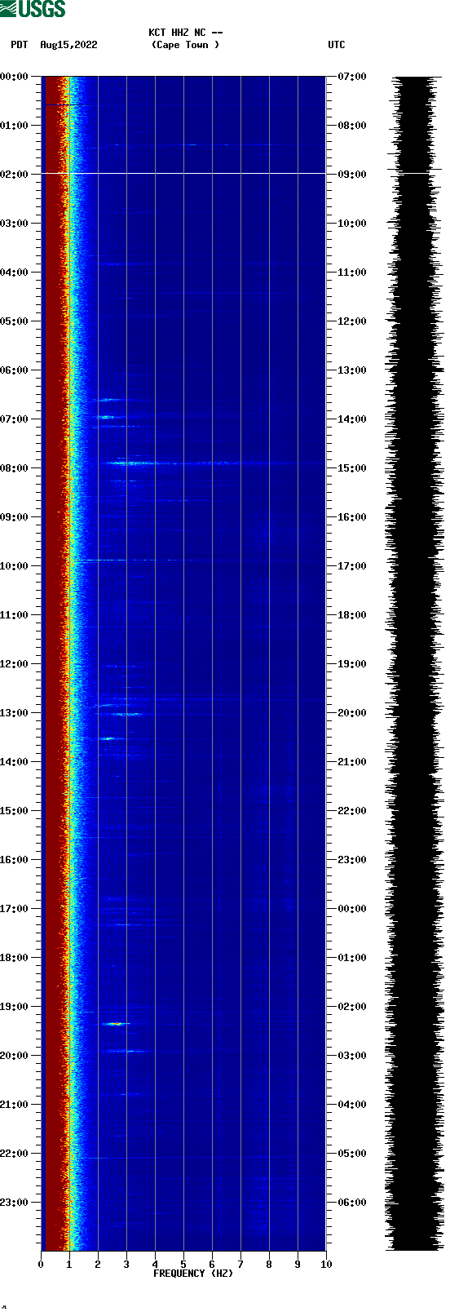Click the FREQUENCY (HZ) axis label
Screen dimensions: 450x1316
(x=193, y=1273)
